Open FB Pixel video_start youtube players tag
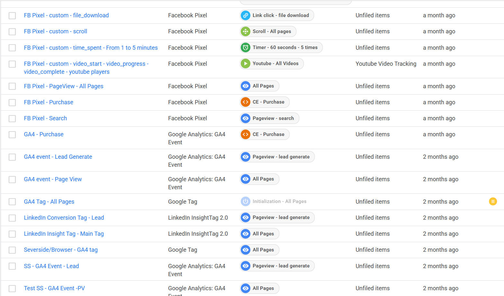The height and width of the screenshot is (296, 504). (x=86, y=68)
